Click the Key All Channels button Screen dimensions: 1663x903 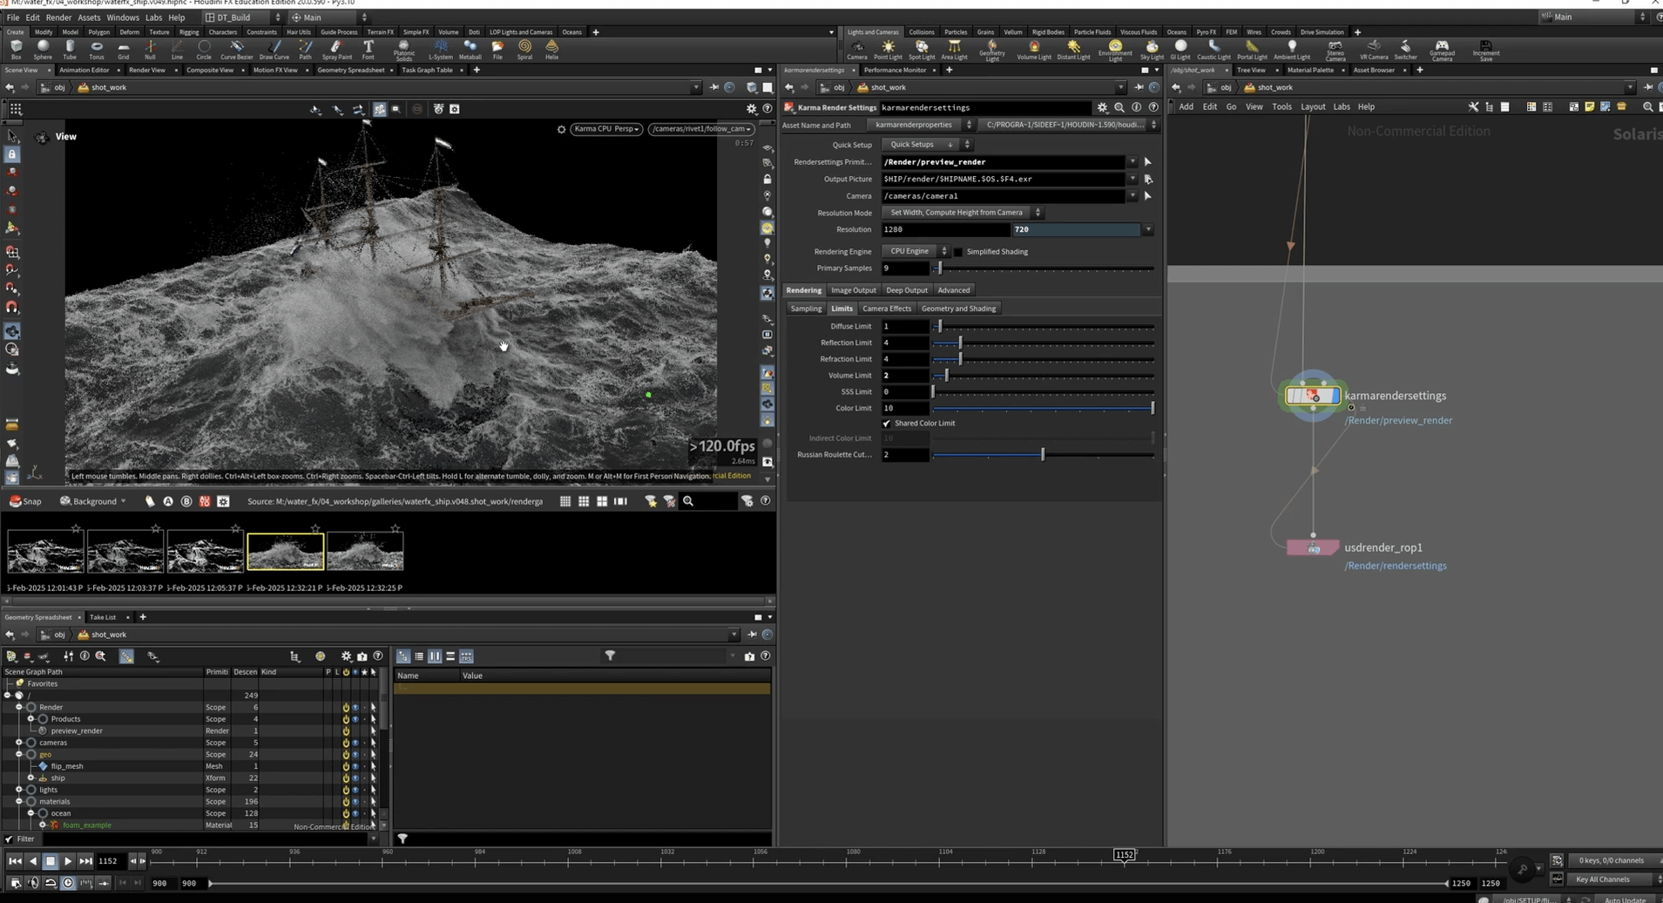(1602, 879)
